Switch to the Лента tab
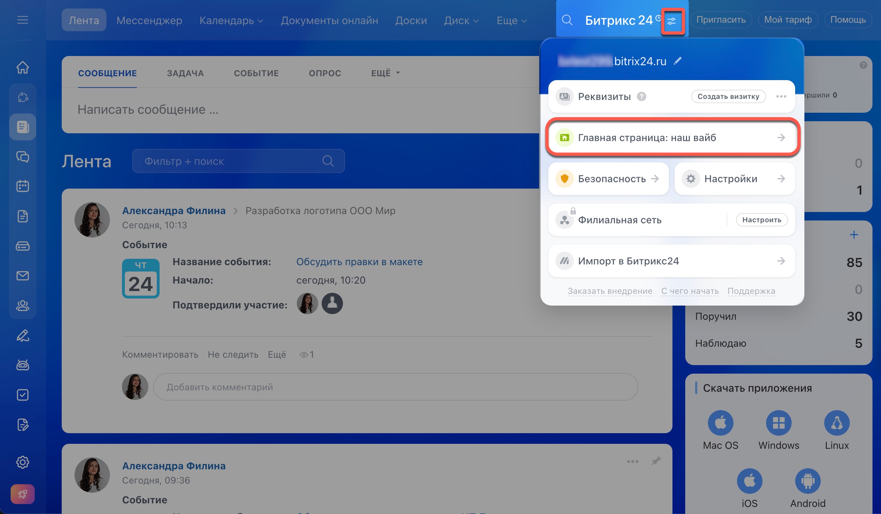This screenshot has width=881, height=514. point(84,20)
